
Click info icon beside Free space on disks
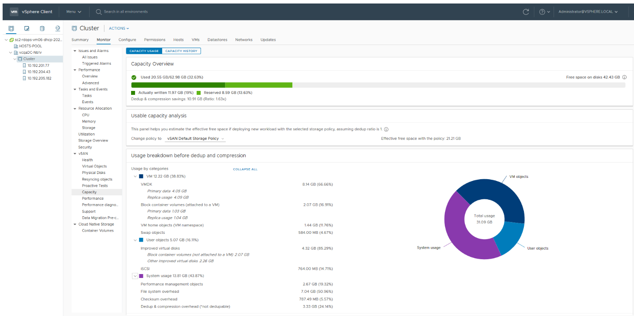pyautogui.click(x=624, y=77)
